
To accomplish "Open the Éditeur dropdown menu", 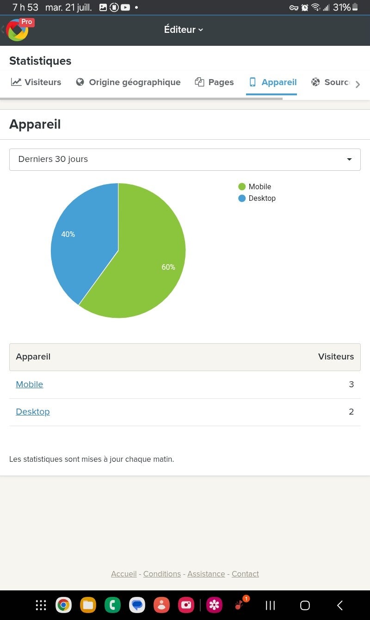I will [x=184, y=30].
